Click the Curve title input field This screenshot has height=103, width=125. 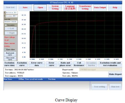[x=11, y=22]
